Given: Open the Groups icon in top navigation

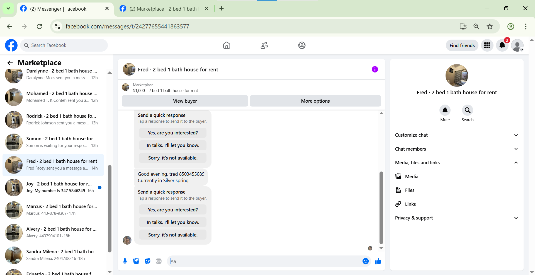Looking at the screenshot, I should point(302,45).
